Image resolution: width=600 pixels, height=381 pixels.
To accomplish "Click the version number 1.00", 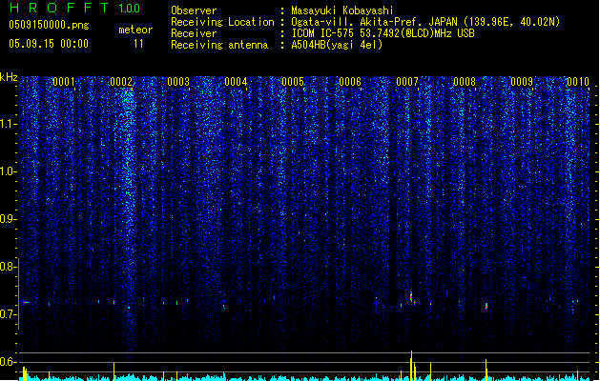I will point(130,9).
